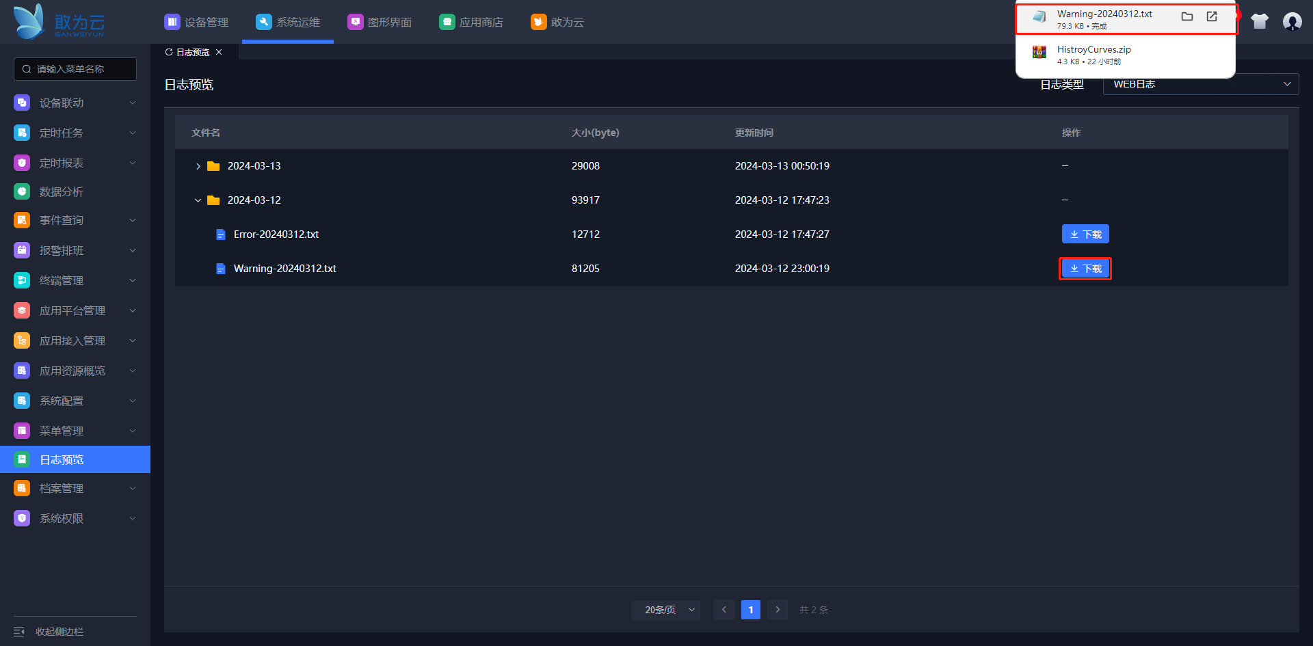This screenshot has width=1313, height=646.
Task: Click the 设备联动 sidebar icon
Action: pyautogui.click(x=22, y=103)
